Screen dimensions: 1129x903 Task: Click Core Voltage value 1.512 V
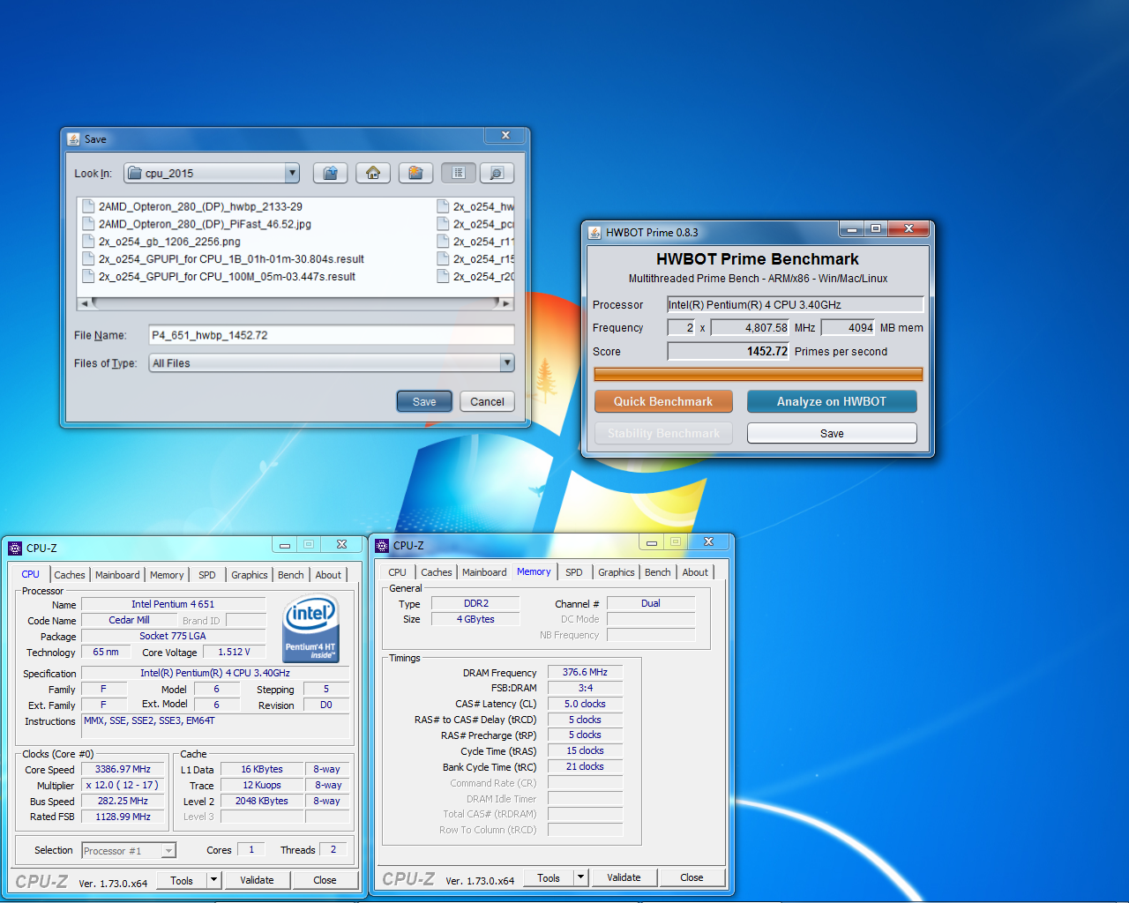click(234, 652)
